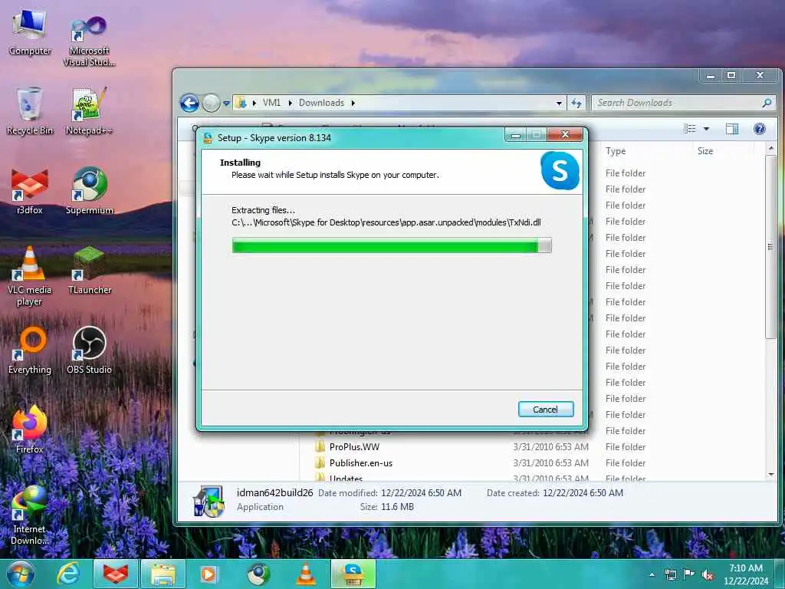Open the taskbar clock showing 7:10 AM
Viewport: 785px width, 589px height.
coord(745,574)
